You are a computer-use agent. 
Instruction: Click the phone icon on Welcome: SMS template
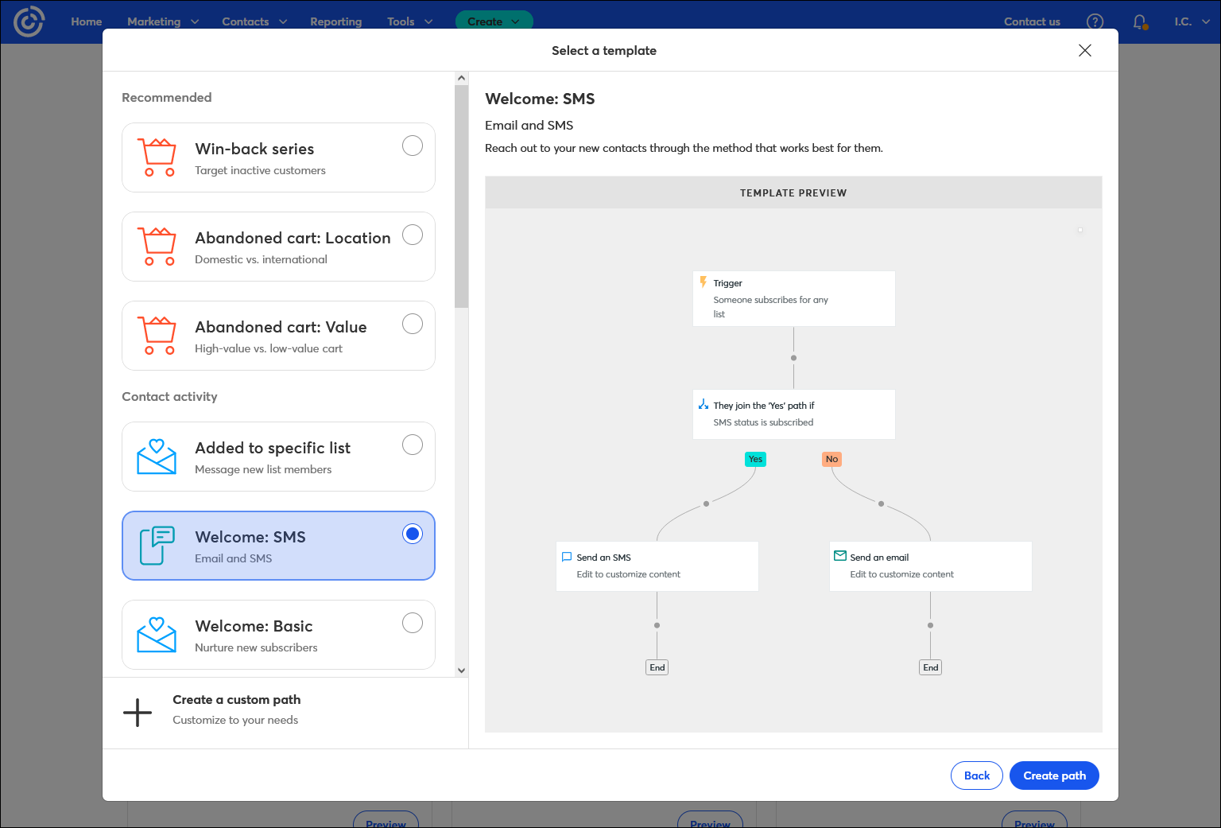click(157, 546)
